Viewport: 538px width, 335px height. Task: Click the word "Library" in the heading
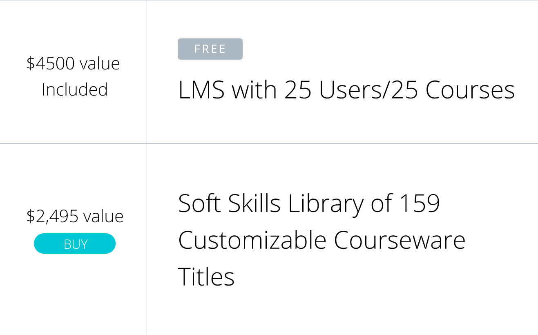[326, 203]
